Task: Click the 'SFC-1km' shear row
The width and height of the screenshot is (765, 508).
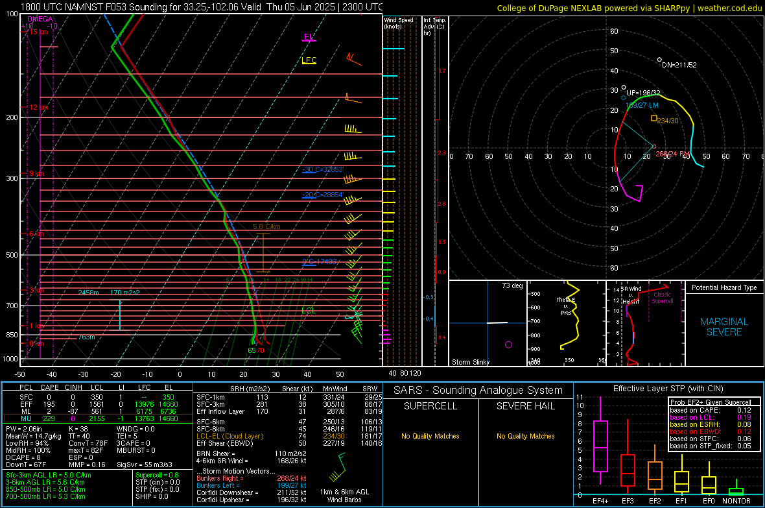Action: coord(289,398)
